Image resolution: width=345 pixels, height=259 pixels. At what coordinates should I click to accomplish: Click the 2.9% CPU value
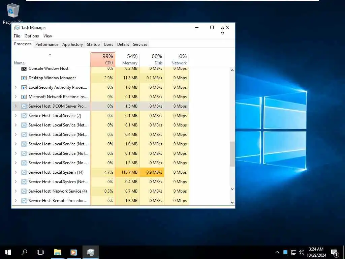pyautogui.click(x=108, y=78)
